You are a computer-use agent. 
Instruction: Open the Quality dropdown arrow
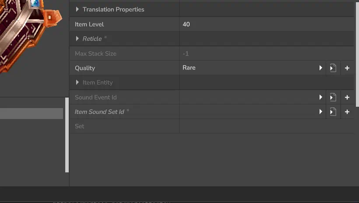(x=320, y=68)
